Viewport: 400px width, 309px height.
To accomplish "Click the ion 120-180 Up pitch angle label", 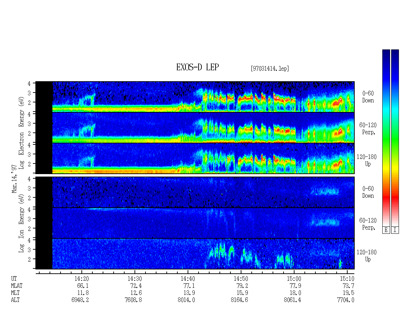I will click(367, 256).
